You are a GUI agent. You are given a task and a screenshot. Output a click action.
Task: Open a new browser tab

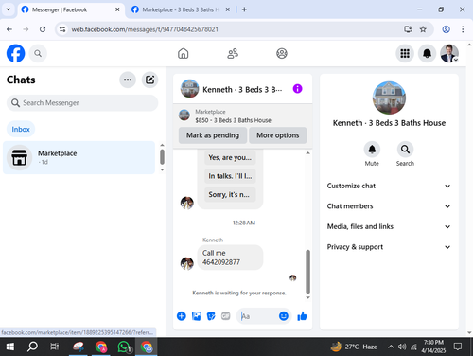(244, 9)
